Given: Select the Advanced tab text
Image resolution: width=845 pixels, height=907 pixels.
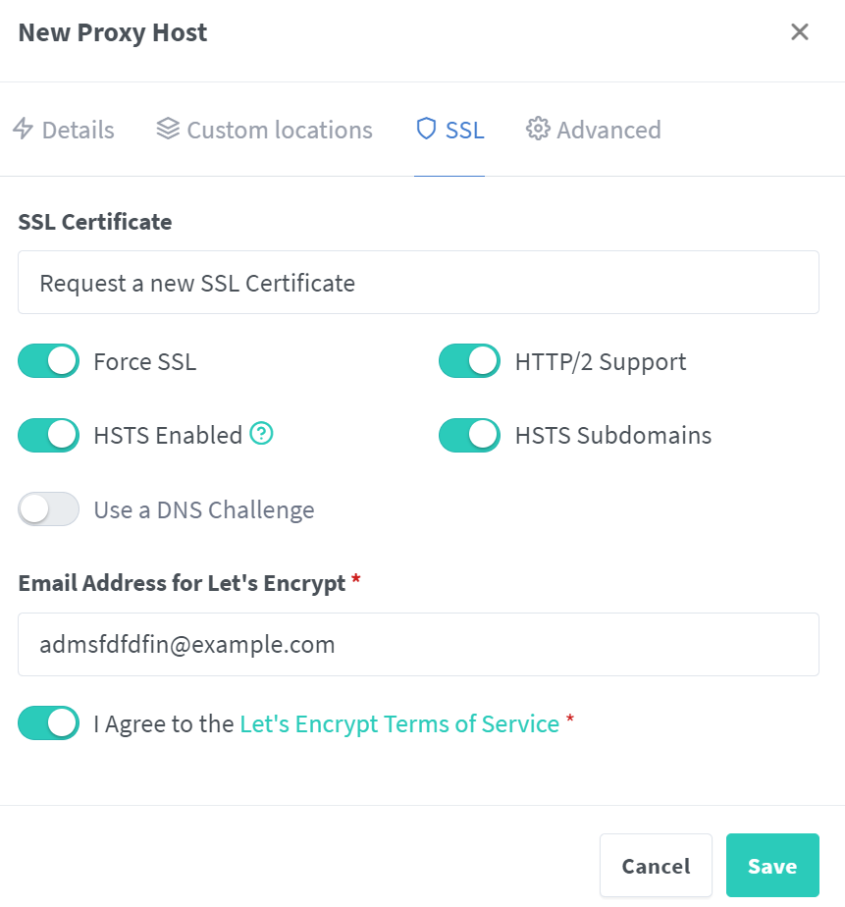Looking at the screenshot, I should click(x=608, y=130).
